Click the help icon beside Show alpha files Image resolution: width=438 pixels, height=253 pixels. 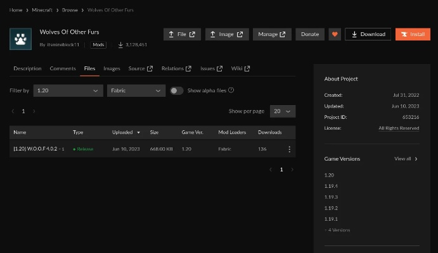click(x=231, y=90)
